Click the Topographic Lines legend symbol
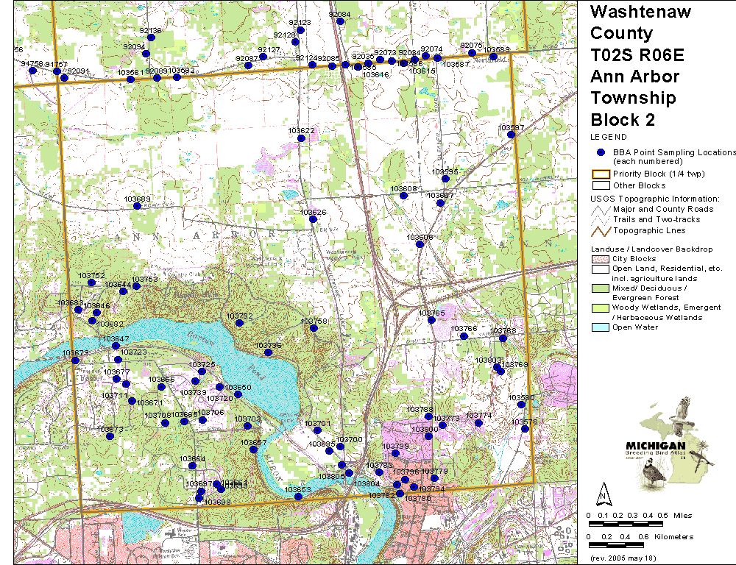This screenshot has width=736, height=565. [600, 230]
